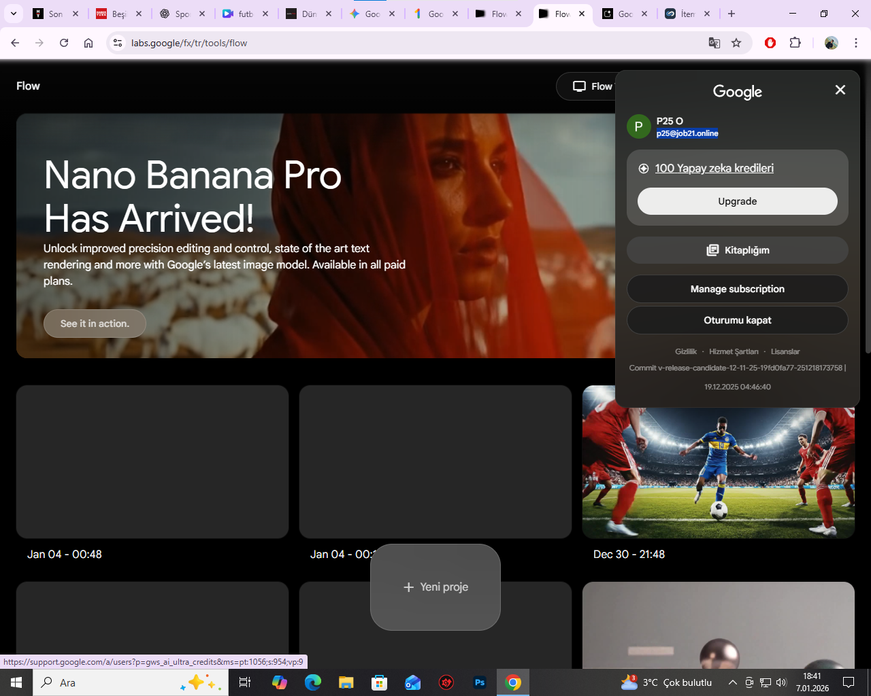Open the Jan 04 - 00:48 project card
Image resolution: width=871 pixels, height=696 pixels.
[152, 462]
